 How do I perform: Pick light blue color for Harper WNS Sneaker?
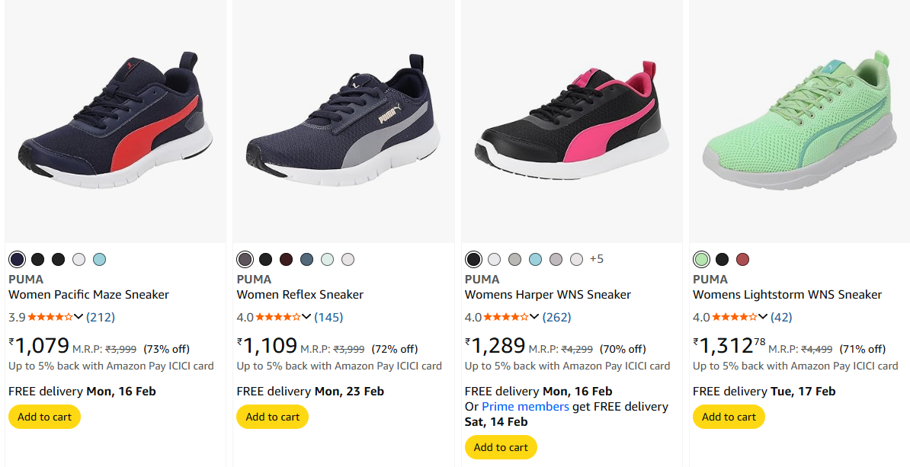point(535,259)
